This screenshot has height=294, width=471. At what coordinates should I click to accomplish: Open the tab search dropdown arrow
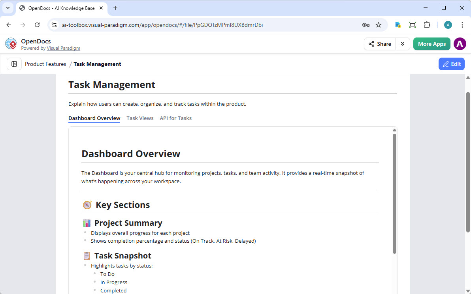8,8
